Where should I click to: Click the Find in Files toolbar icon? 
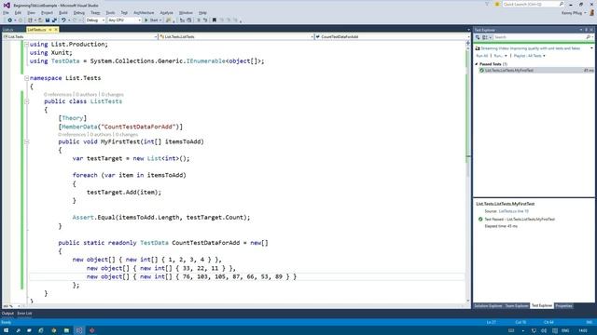[x=168, y=20]
